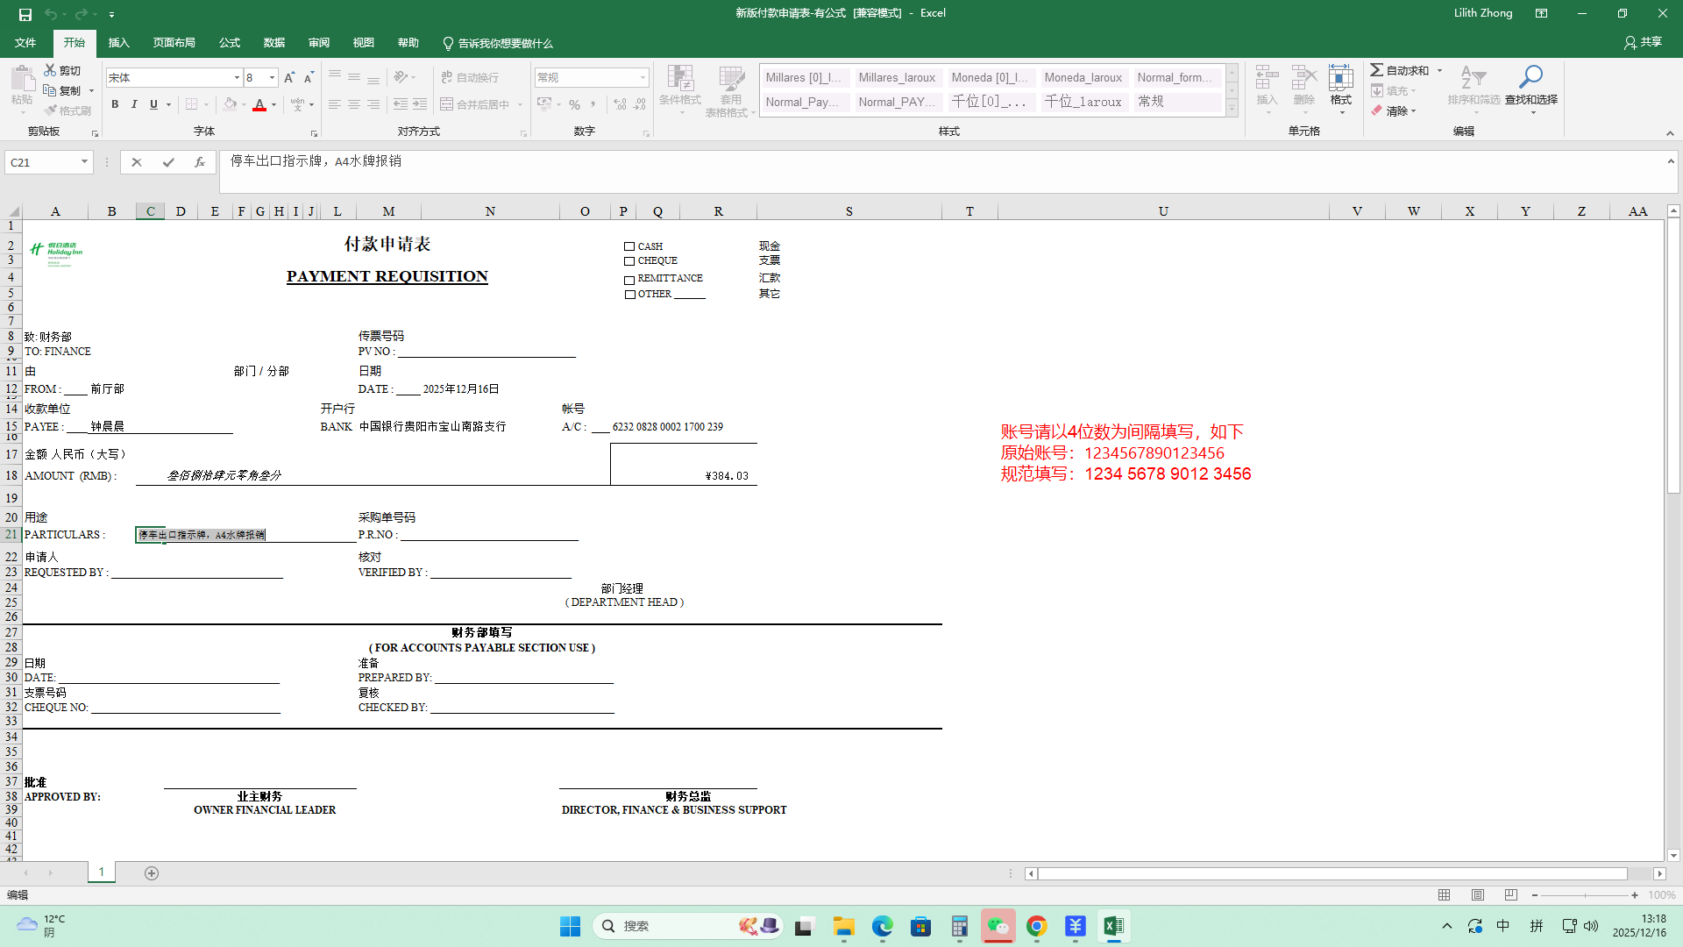Image resolution: width=1683 pixels, height=947 pixels.
Task: Check the CASH checkbox
Action: click(629, 247)
